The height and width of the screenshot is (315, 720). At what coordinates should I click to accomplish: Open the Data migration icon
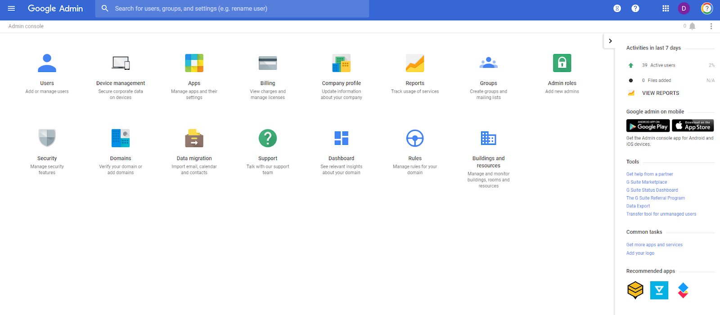tap(194, 138)
